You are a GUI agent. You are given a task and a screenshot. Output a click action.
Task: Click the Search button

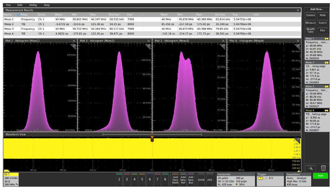click(x=323, y=22)
